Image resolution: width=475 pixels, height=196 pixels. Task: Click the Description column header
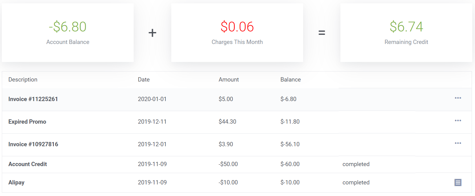[23, 80]
